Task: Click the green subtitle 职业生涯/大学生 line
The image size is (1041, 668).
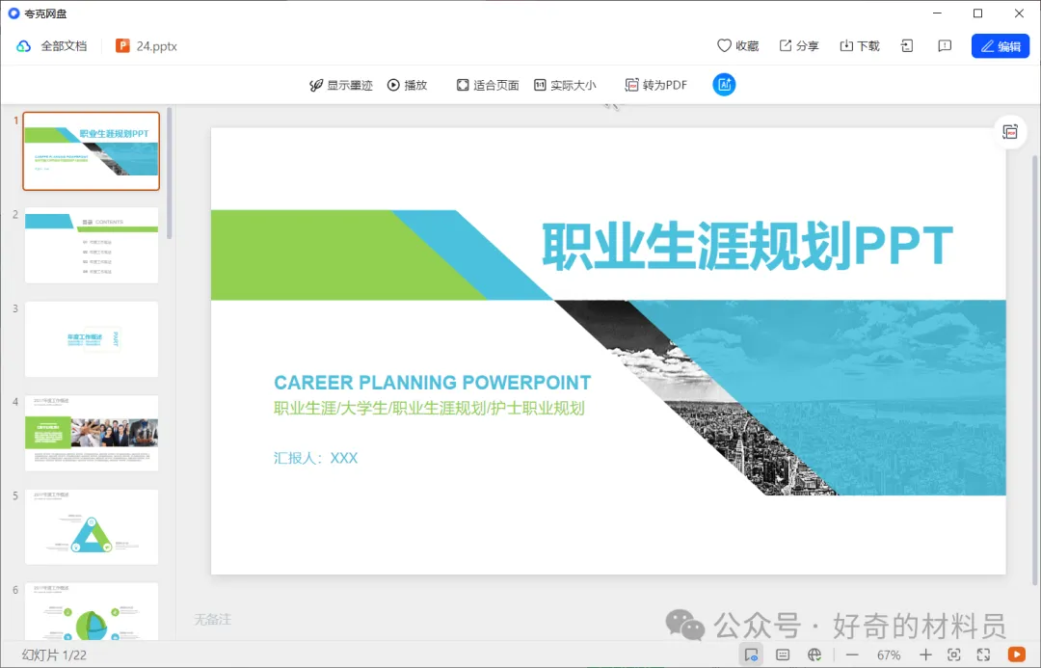Action: [429, 409]
